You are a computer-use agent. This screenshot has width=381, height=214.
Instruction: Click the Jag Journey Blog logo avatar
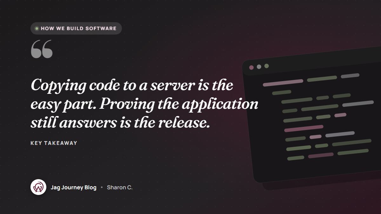[x=38, y=187]
